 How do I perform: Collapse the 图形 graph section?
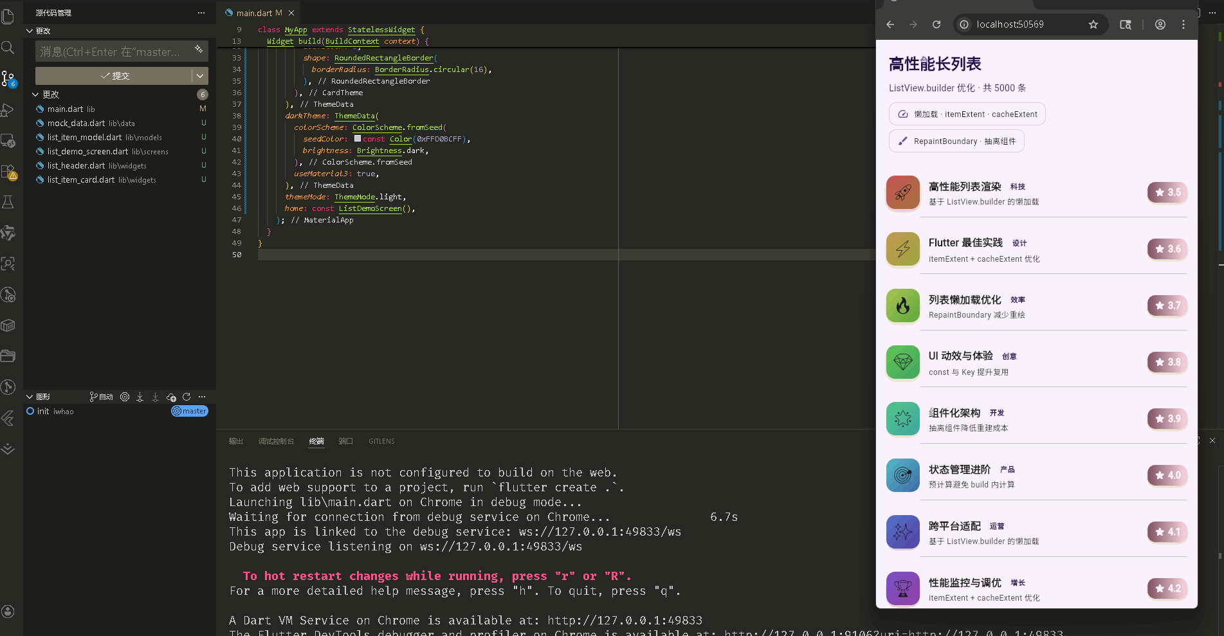tap(30, 397)
